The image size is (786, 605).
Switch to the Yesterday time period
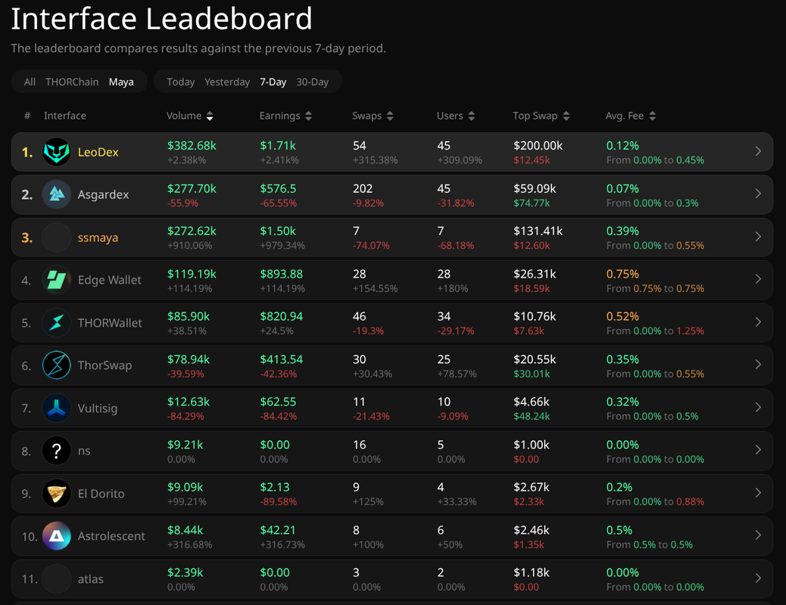227,82
